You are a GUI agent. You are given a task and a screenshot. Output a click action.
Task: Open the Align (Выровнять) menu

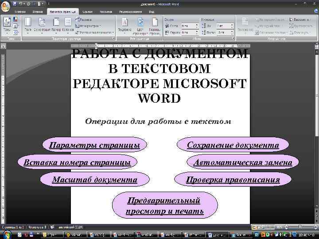click(x=300, y=19)
